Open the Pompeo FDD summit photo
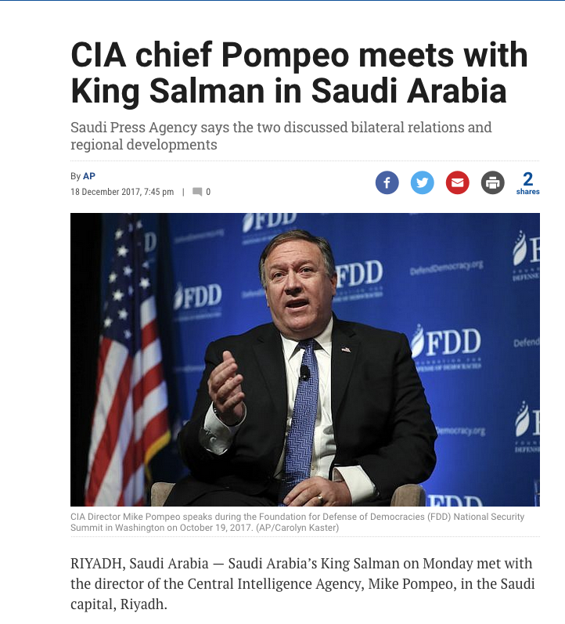Image resolution: width=565 pixels, height=624 pixels. pyautogui.click(x=304, y=359)
